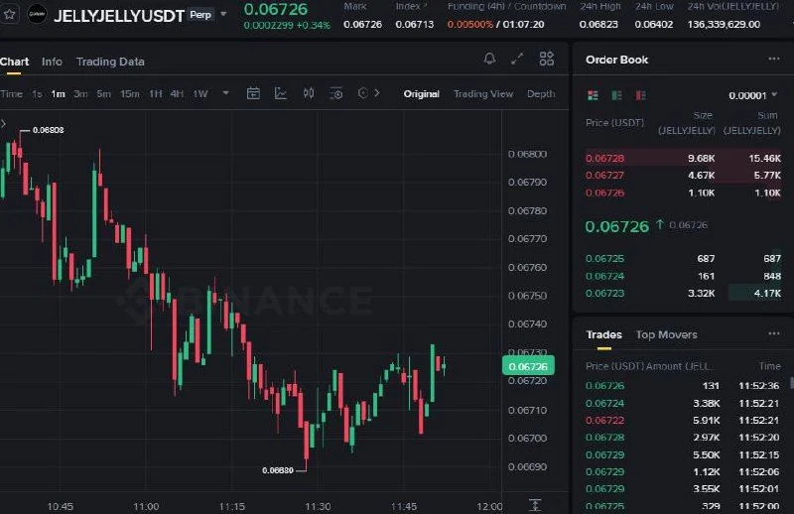Open chart display settings icon
The image size is (794, 514).
click(336, 93)
